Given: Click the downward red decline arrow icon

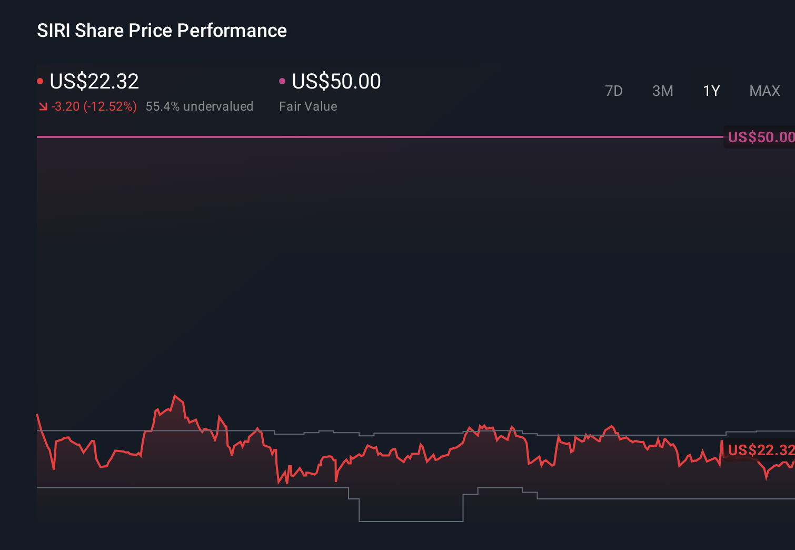Looking at the screenshot, I should 43,106.
